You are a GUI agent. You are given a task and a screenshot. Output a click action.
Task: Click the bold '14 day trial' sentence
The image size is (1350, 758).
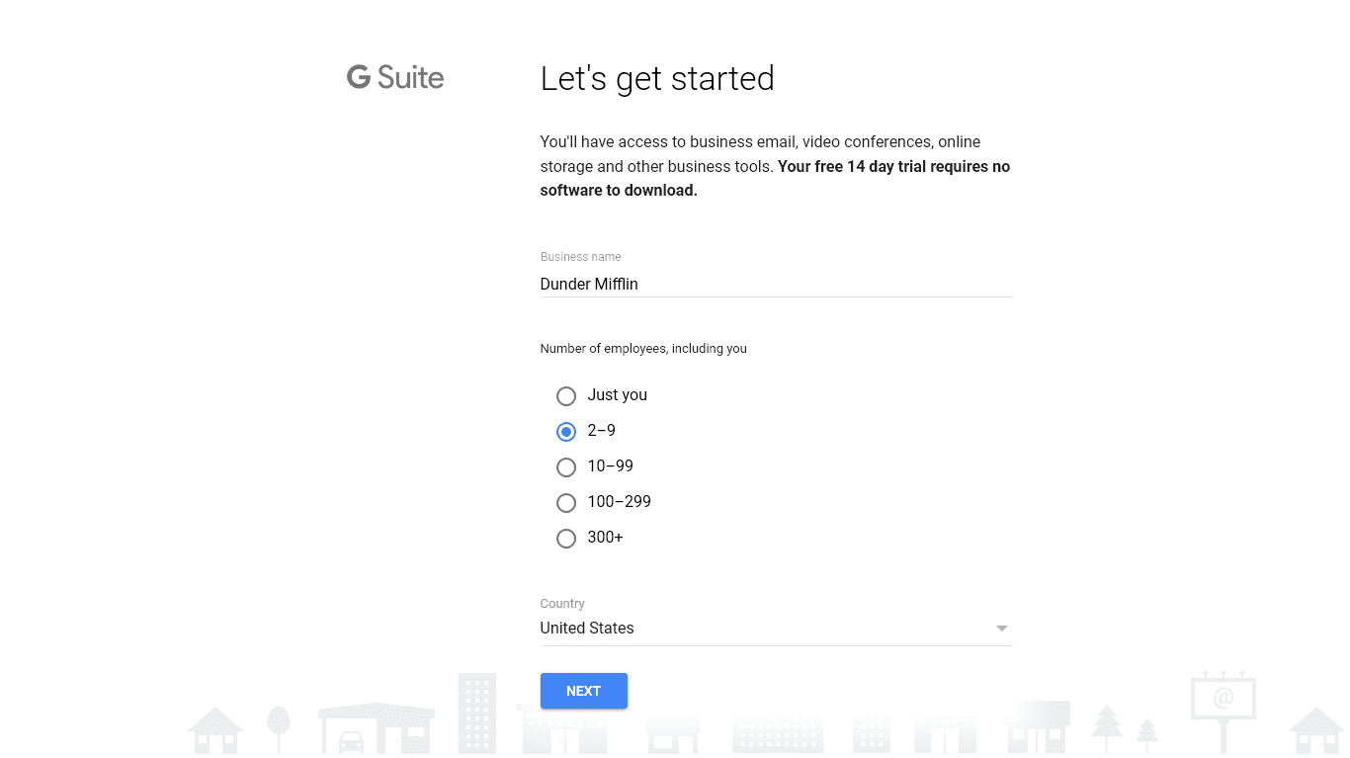pos(775,178)
